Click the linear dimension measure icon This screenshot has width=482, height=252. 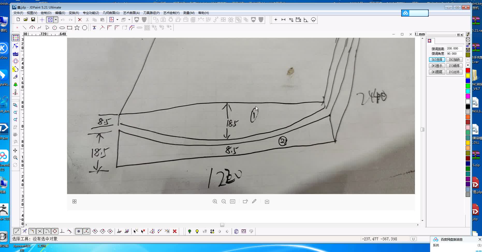[x=283, y=20]
